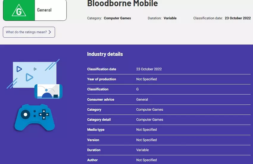The image size is (253, 164).
Task: Click the Duration 'Variable' value in table
Action: point(142,150)
